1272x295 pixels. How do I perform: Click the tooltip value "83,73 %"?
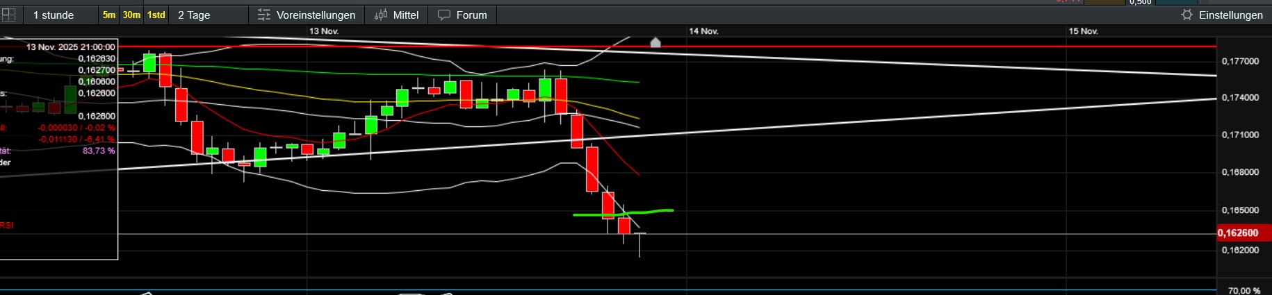[99, 151]
